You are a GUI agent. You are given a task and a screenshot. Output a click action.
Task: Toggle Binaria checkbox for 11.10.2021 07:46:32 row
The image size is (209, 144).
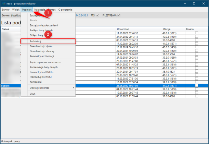[x=196, y=33]
